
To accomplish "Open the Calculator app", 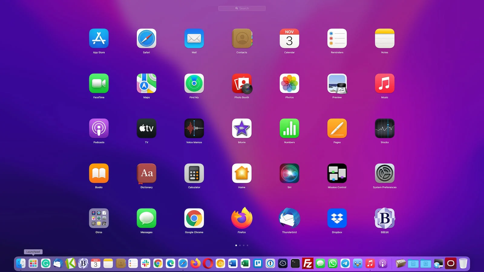I will [194, 173].
